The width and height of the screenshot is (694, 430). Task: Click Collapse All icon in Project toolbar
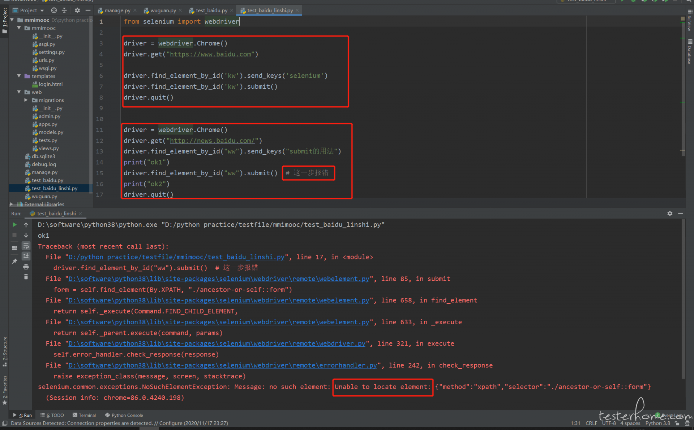coord(64,10)
